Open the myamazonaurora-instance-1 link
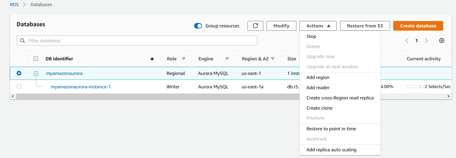 point(81,87)
